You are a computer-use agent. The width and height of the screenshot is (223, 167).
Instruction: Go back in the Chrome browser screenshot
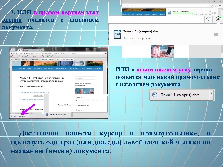tap(11, 53)
